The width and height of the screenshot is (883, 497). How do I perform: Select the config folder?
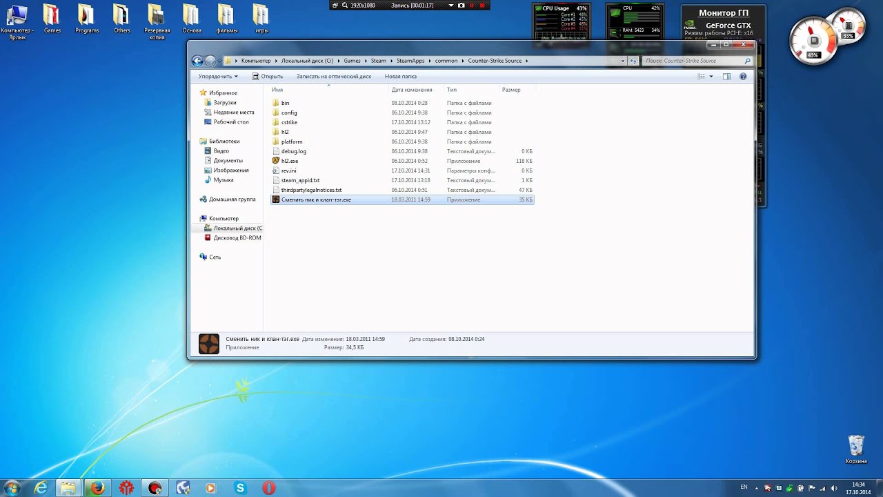289,113
